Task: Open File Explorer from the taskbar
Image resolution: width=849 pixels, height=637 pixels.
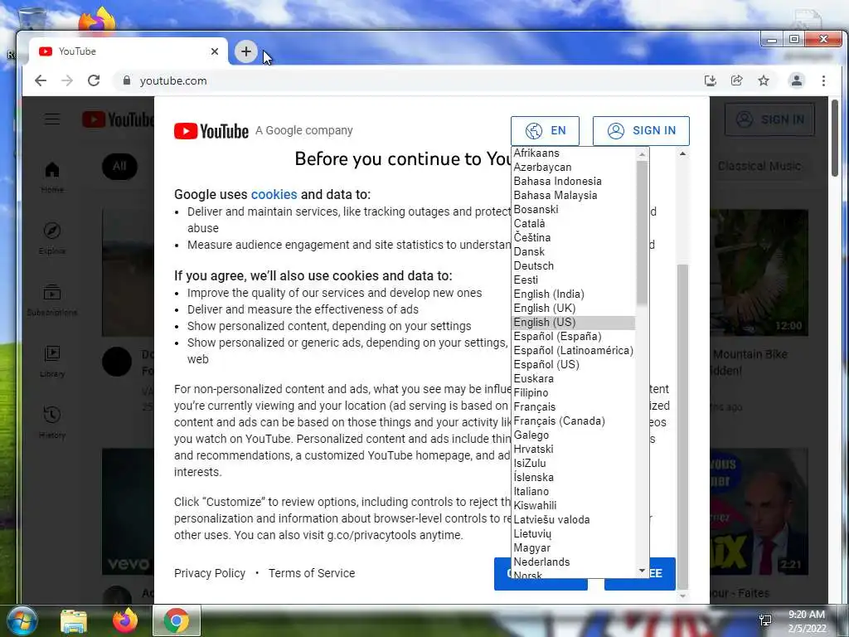Action: click(74, 621)
